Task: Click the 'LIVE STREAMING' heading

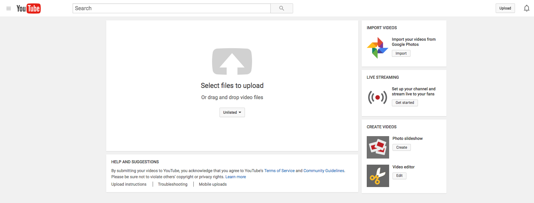Action: (383, 77)
